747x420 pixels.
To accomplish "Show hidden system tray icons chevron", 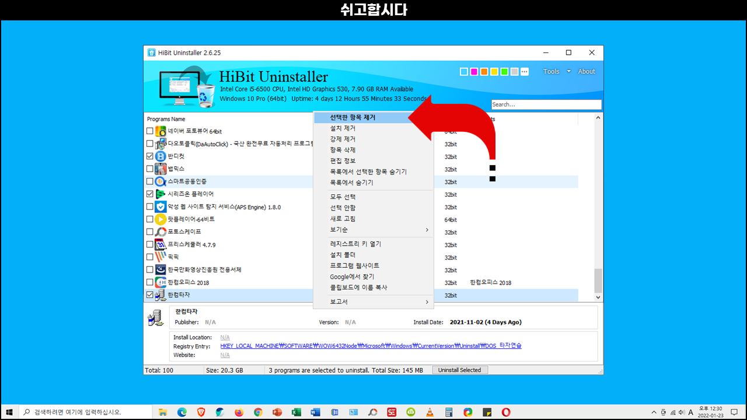I will [x=654, y=412].
